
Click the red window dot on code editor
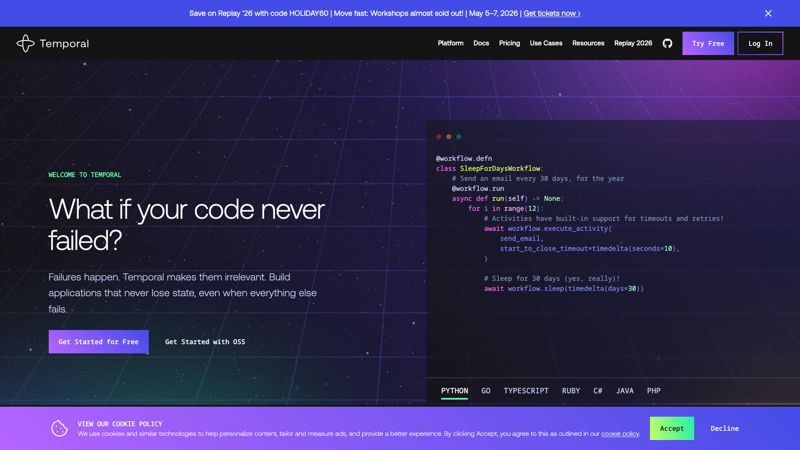click(439, 136)
